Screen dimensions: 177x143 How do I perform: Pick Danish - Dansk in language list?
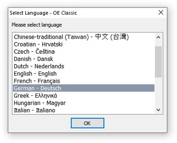click(x=84, y=59)
